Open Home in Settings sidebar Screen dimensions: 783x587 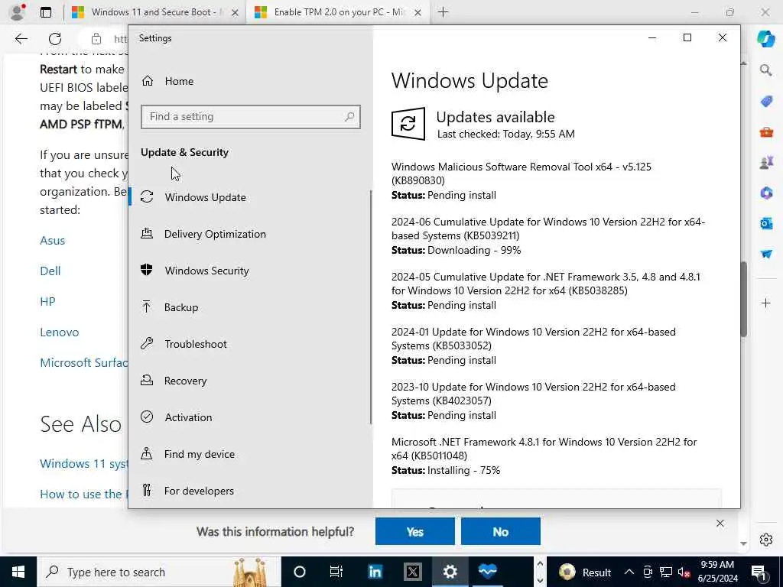tap(179, 81)
